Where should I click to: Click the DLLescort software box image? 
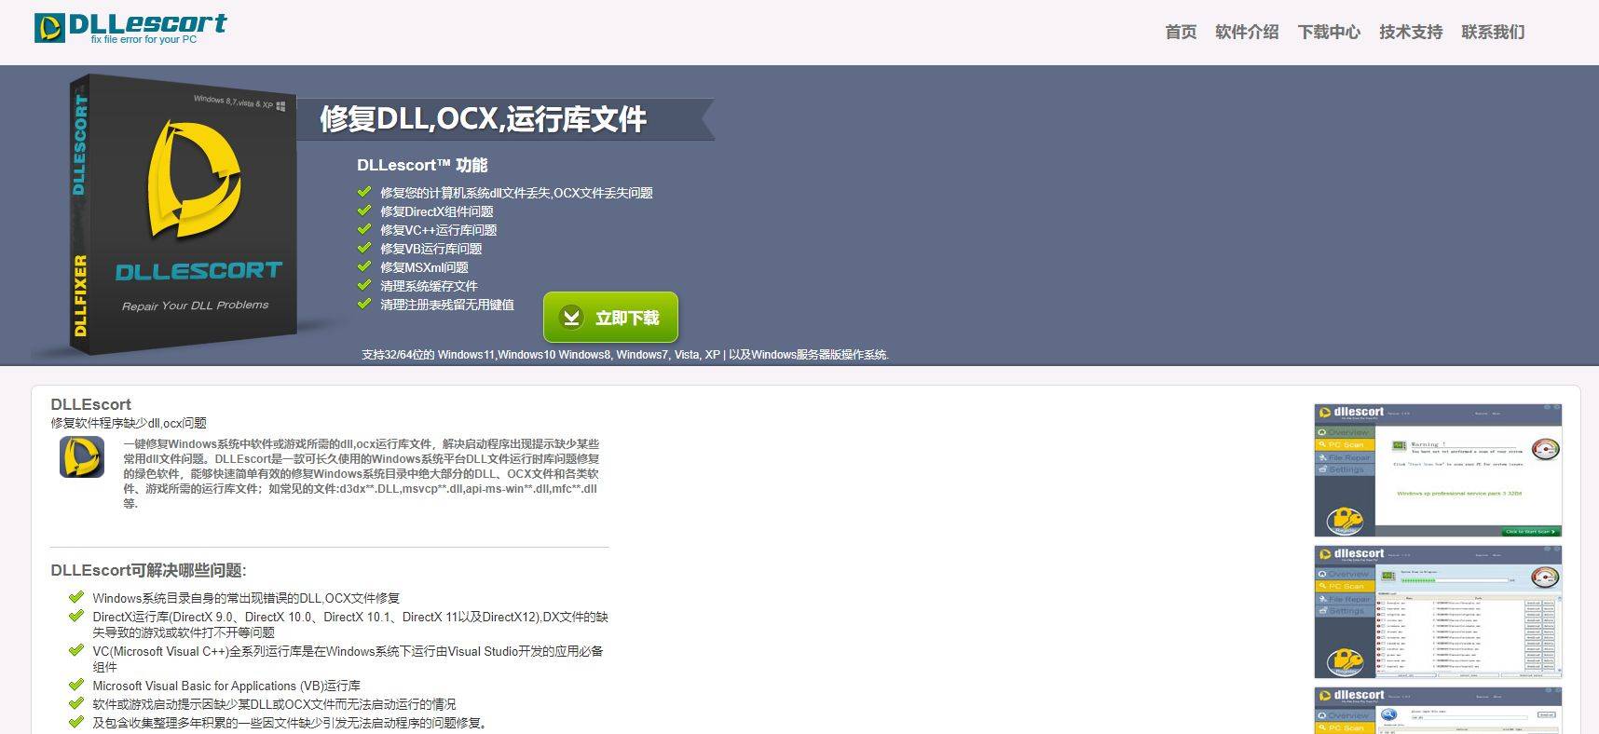[x=183, y=214]
